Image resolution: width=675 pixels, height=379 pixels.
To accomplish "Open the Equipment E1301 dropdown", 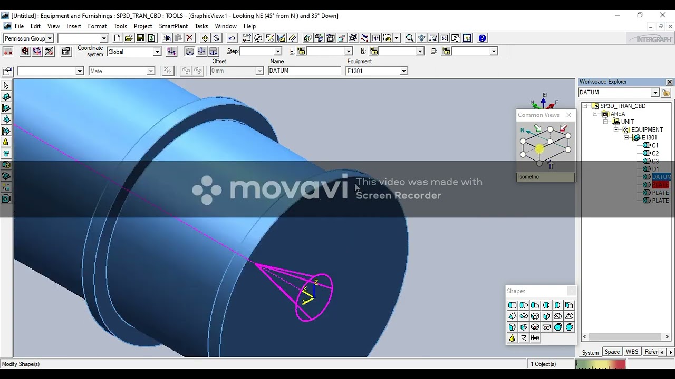I will click(x=404, y=71).
